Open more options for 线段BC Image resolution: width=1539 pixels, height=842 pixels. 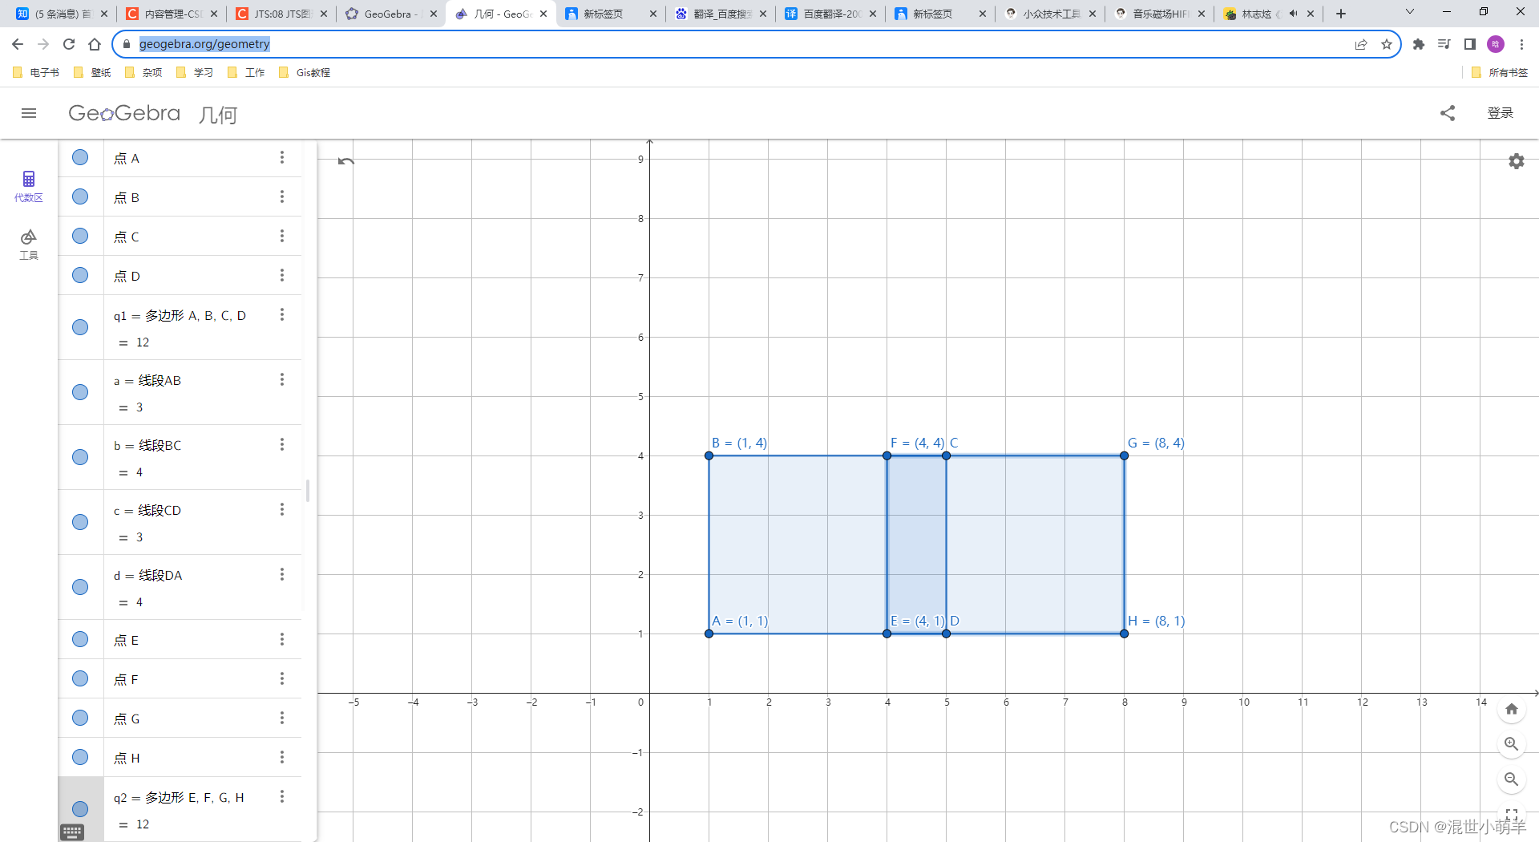tap(282, 444)
